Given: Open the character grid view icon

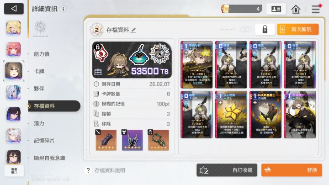Looking at the screenshot, I should point(14,171).
